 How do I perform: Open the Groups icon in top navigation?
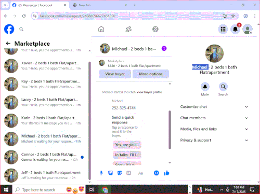(x=155, y=29)
